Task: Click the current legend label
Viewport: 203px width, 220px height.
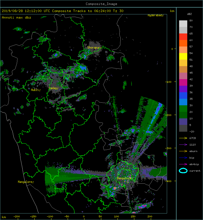Action: [x=195, y=171]
